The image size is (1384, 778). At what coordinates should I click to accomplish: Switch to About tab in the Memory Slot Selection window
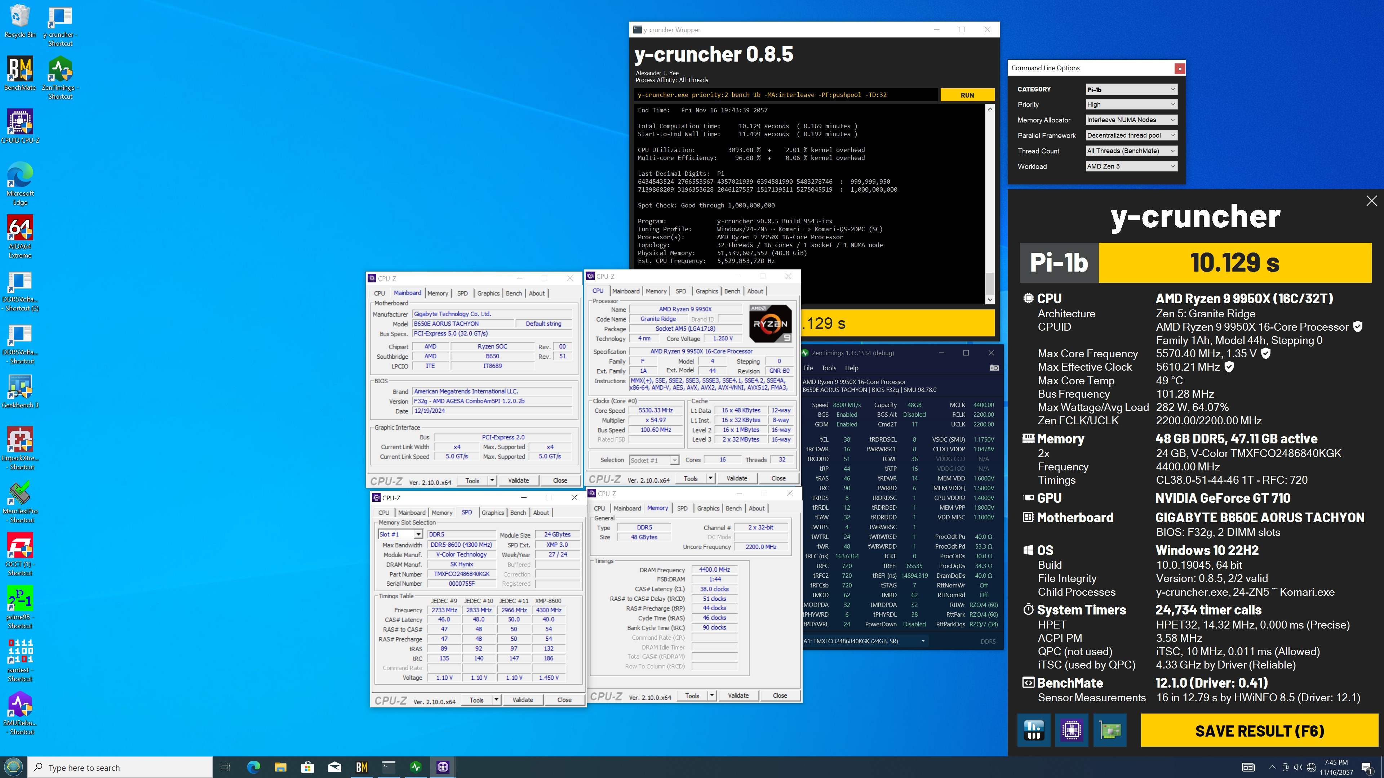pyautogui.click(x=541, y=513)
